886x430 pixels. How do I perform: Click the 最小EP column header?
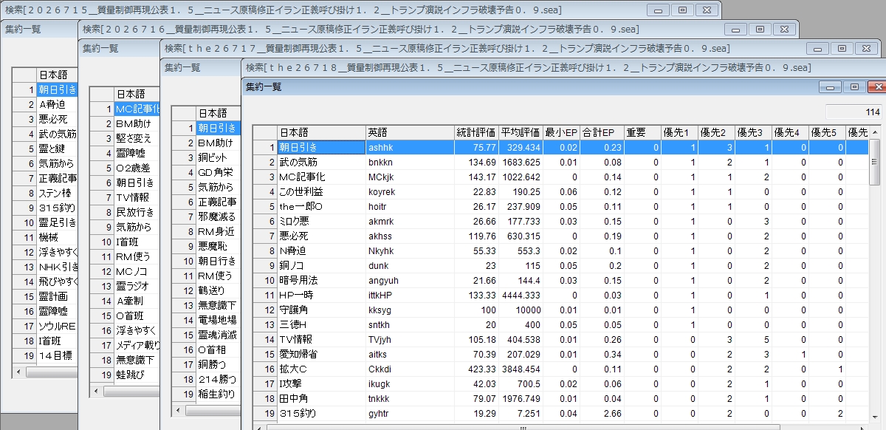pyautogui.click(x=561, y=132)
